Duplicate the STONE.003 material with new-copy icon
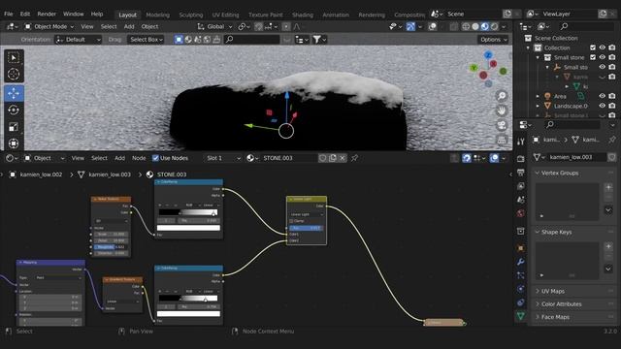The image size is (621, 349). 333,158
